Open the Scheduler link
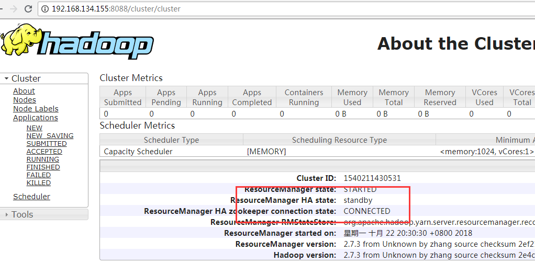Screen dimensions: 535x263 click(x=31, y=197)
